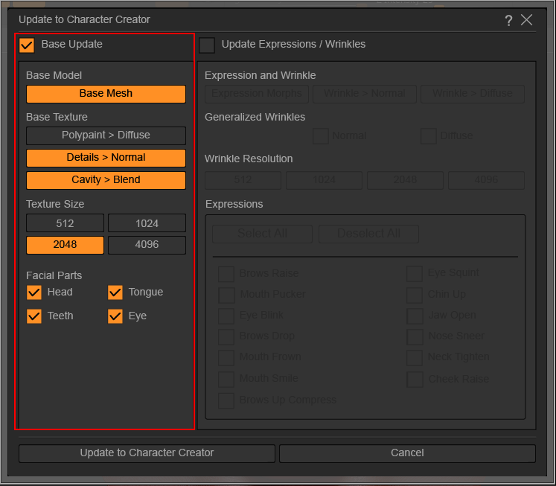556x486 pixels.
Task: Close the Update to Character Creator dialog
Action: click(526, 20)
